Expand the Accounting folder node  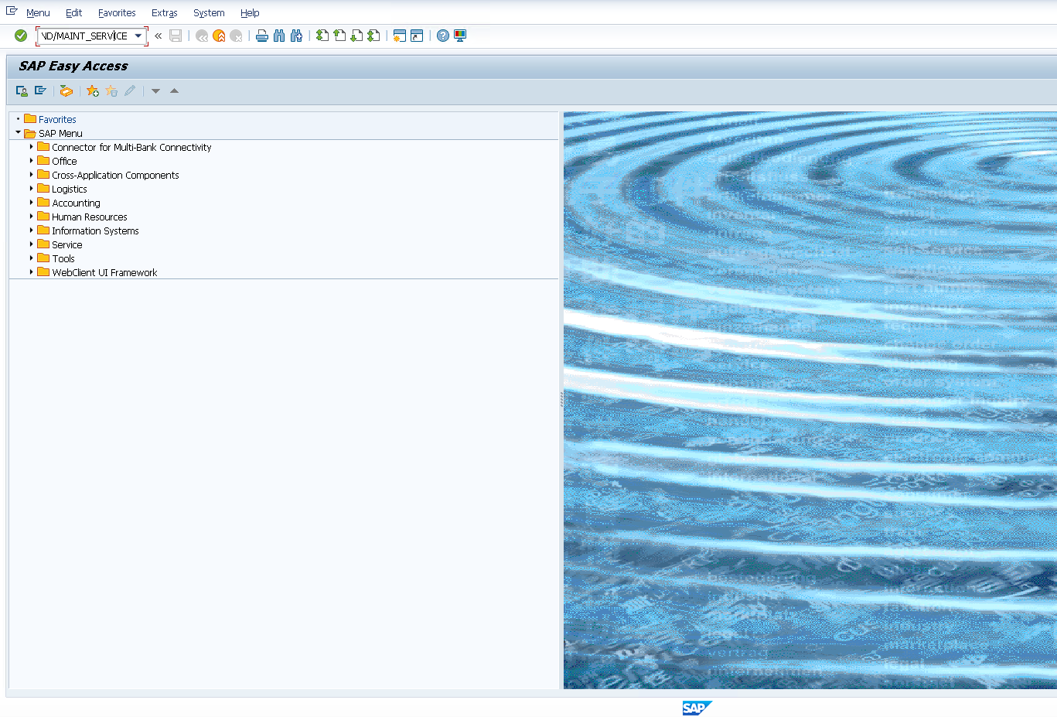[x=32, y=203]
